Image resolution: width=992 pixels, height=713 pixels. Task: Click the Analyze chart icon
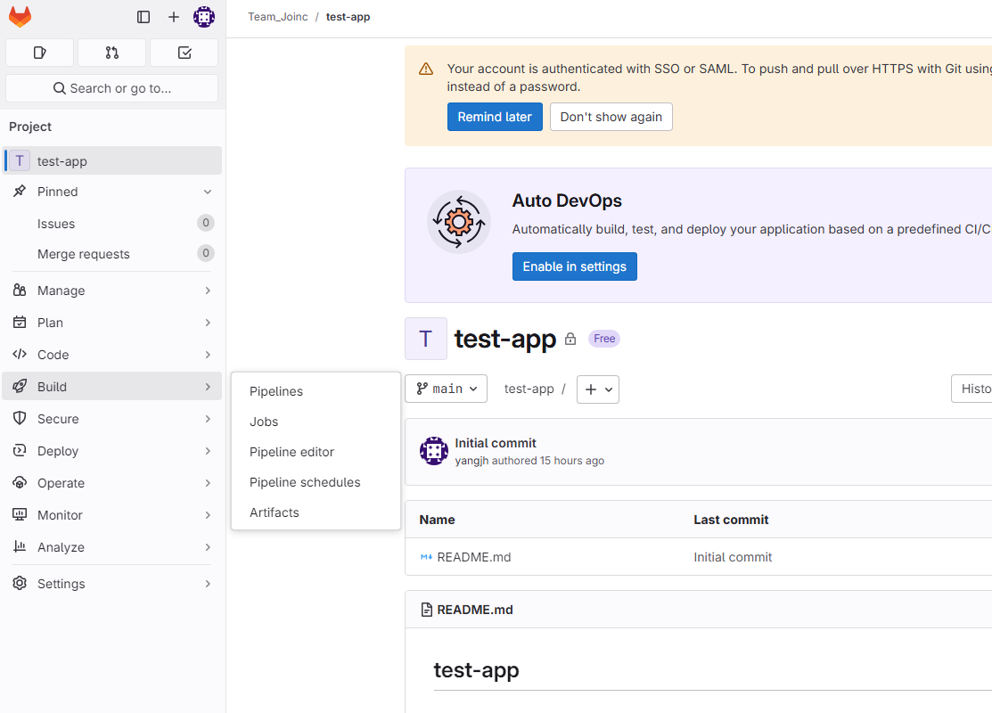point(20,546)
